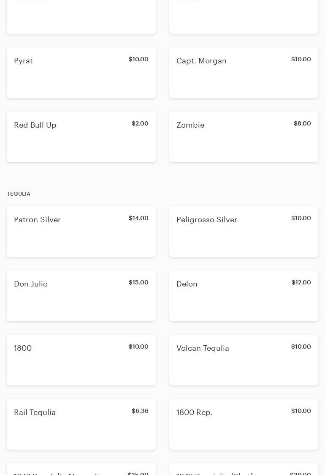Select the Pyrat menu item card
325x475 pixels.
tap(81, 73)
